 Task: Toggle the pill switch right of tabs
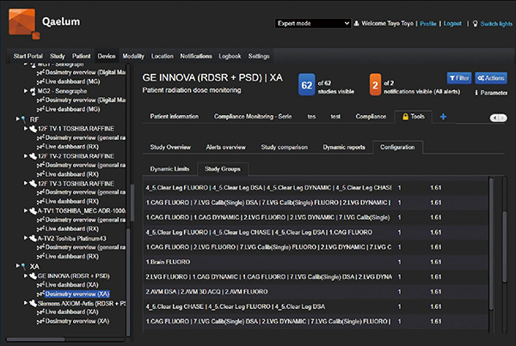497,118
